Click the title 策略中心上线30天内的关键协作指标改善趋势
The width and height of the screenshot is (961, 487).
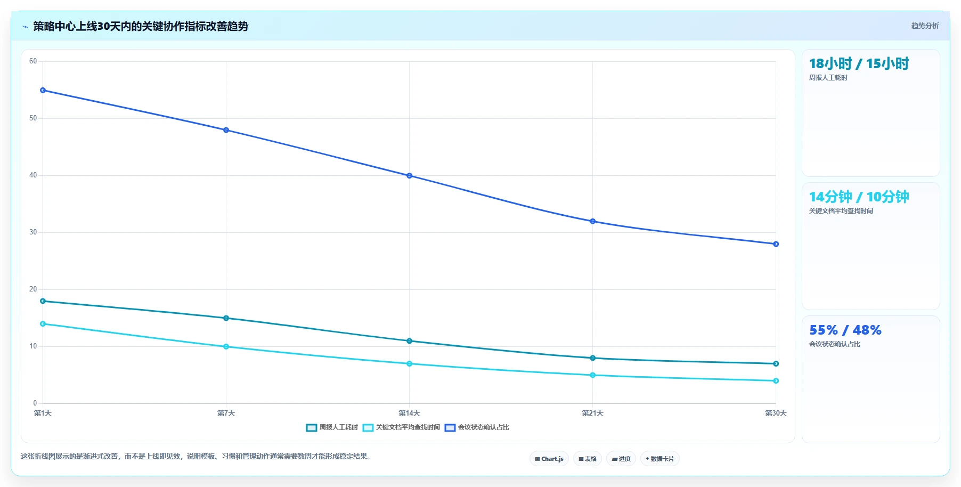pos(141,26)
